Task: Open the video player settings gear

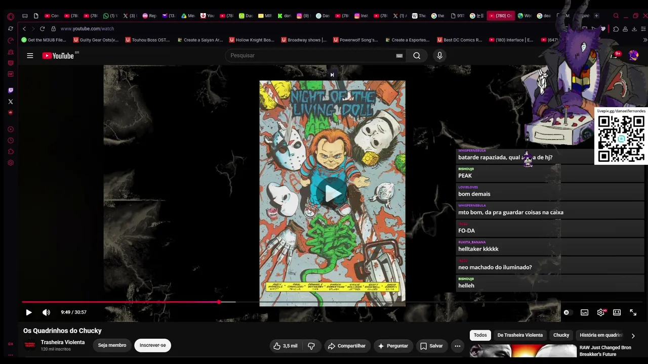Action: (x=600, y=312)
